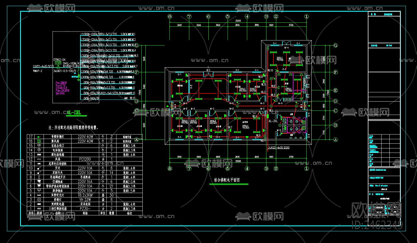This screenshot has width=417, height=243.
Task: Click the 双联开关 name cell
Action: (57, 172)
